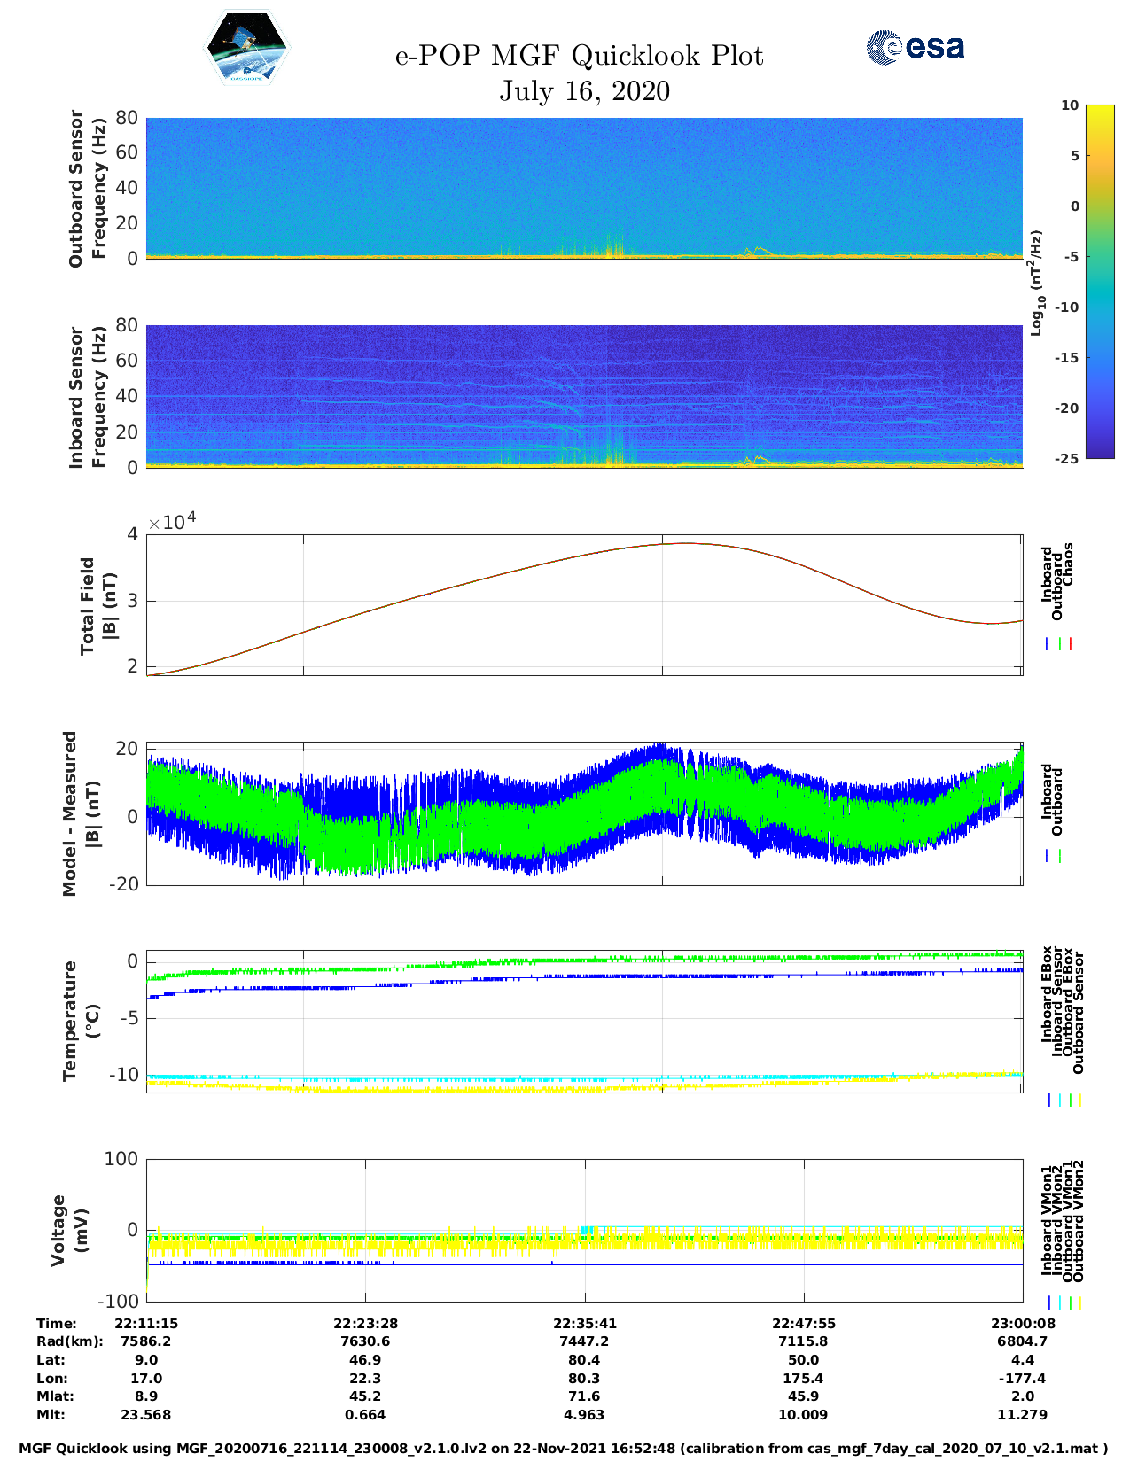Select the Inboard Sensor spectrogram panel
This screenshot has width=1130, height=1462.
(x=584, y=395)
